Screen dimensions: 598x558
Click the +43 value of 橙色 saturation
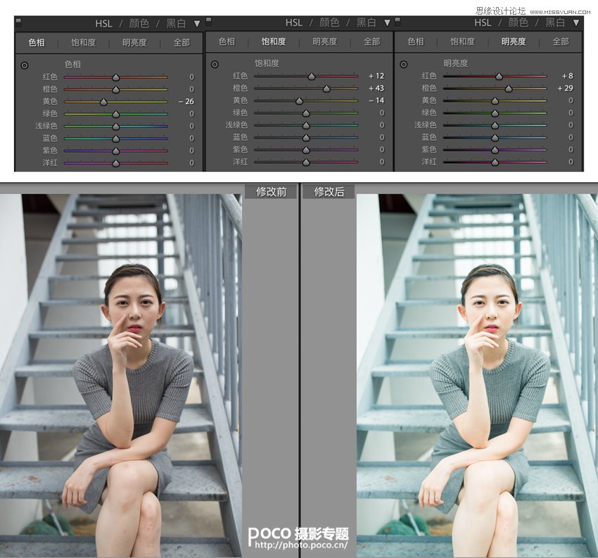(376, 88)
